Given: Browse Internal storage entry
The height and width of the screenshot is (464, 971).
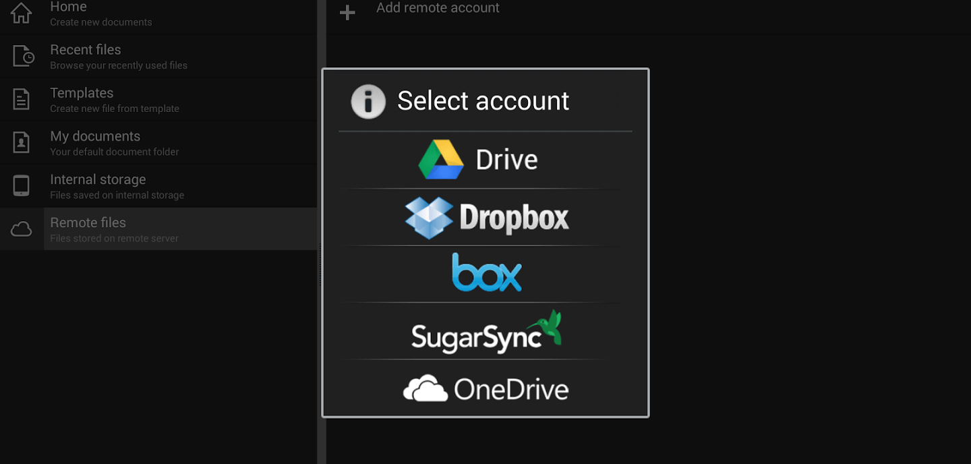Looking at the screenshot, I should [158, 186].
